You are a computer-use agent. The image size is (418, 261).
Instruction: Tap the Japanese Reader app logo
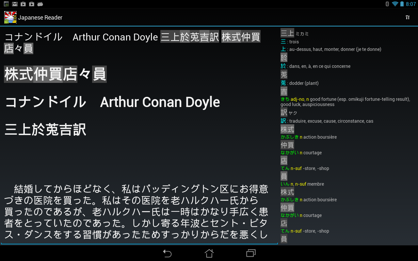coord(10,17)
